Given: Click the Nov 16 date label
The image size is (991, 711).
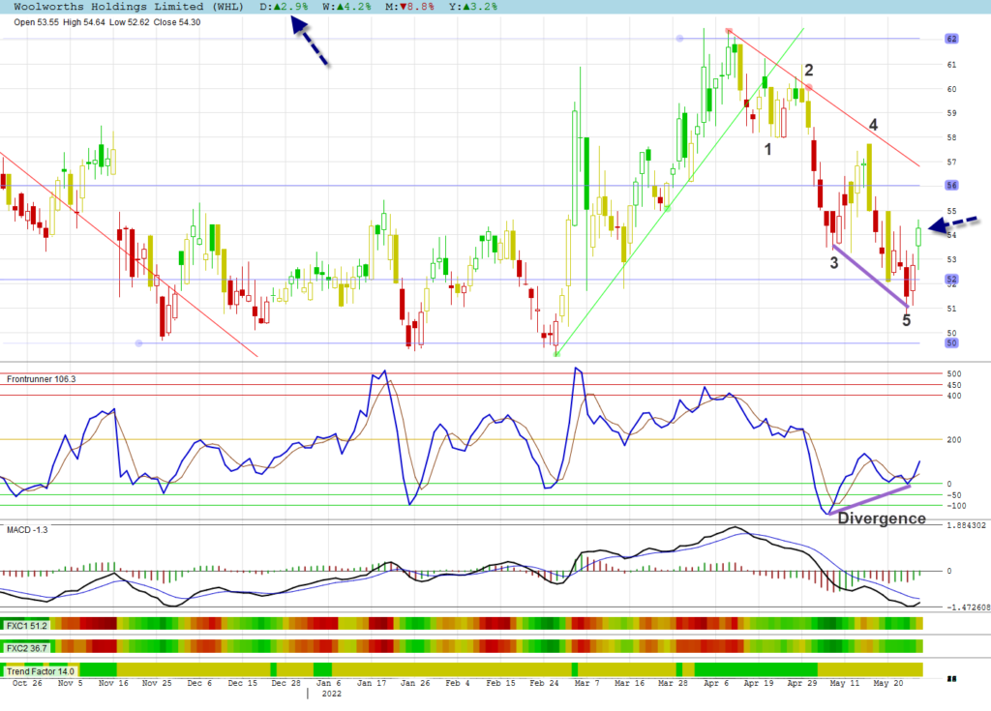Looking at the screenshot, I should (114, 683).
